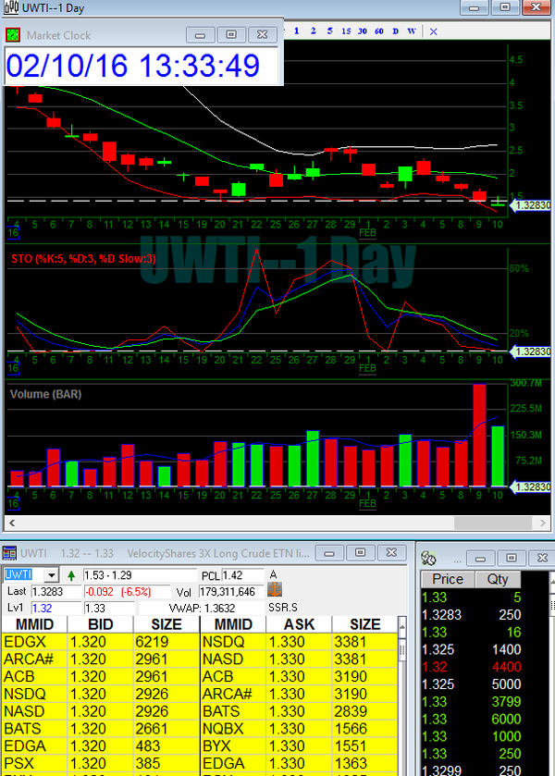
Task: Click the day range field 1.53 - 1.29
Action: coord(140,575)
